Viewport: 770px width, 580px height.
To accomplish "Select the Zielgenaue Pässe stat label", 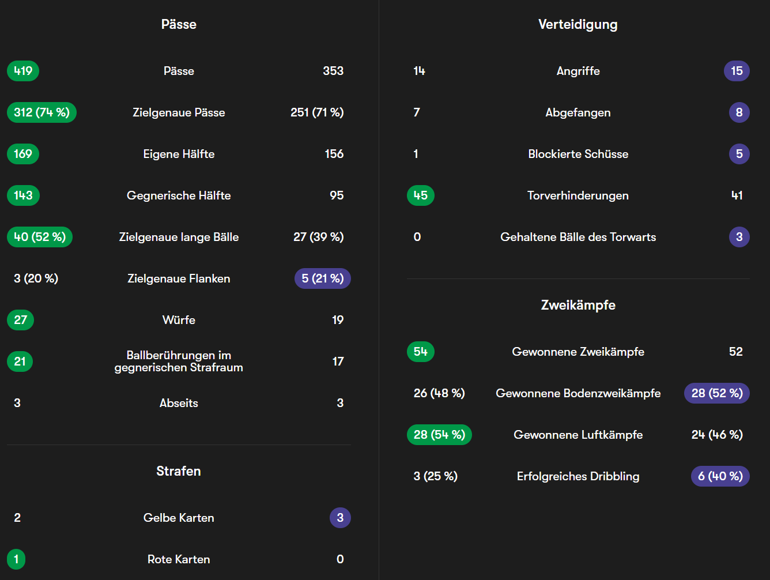I will tap(179, 112).
